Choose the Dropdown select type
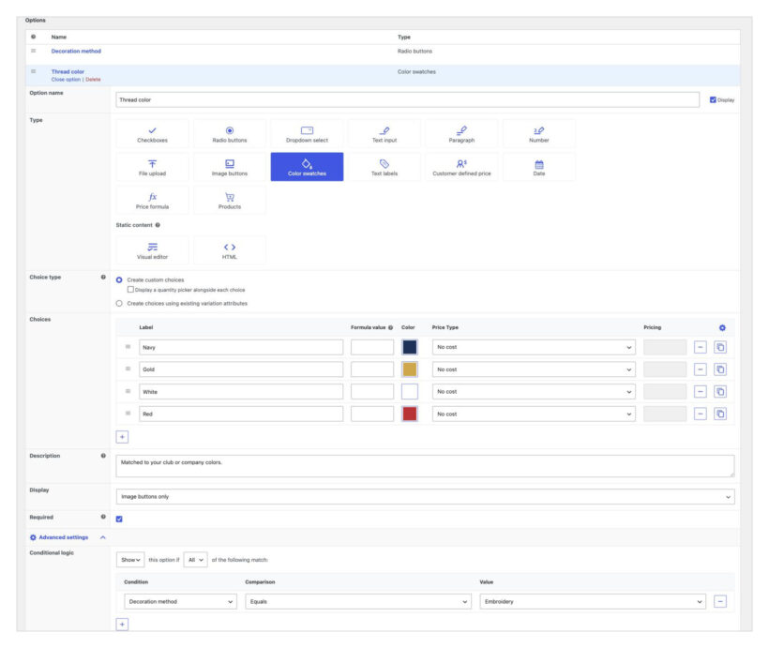Viewport: 769px width, 648px height. tap(307, 134)
